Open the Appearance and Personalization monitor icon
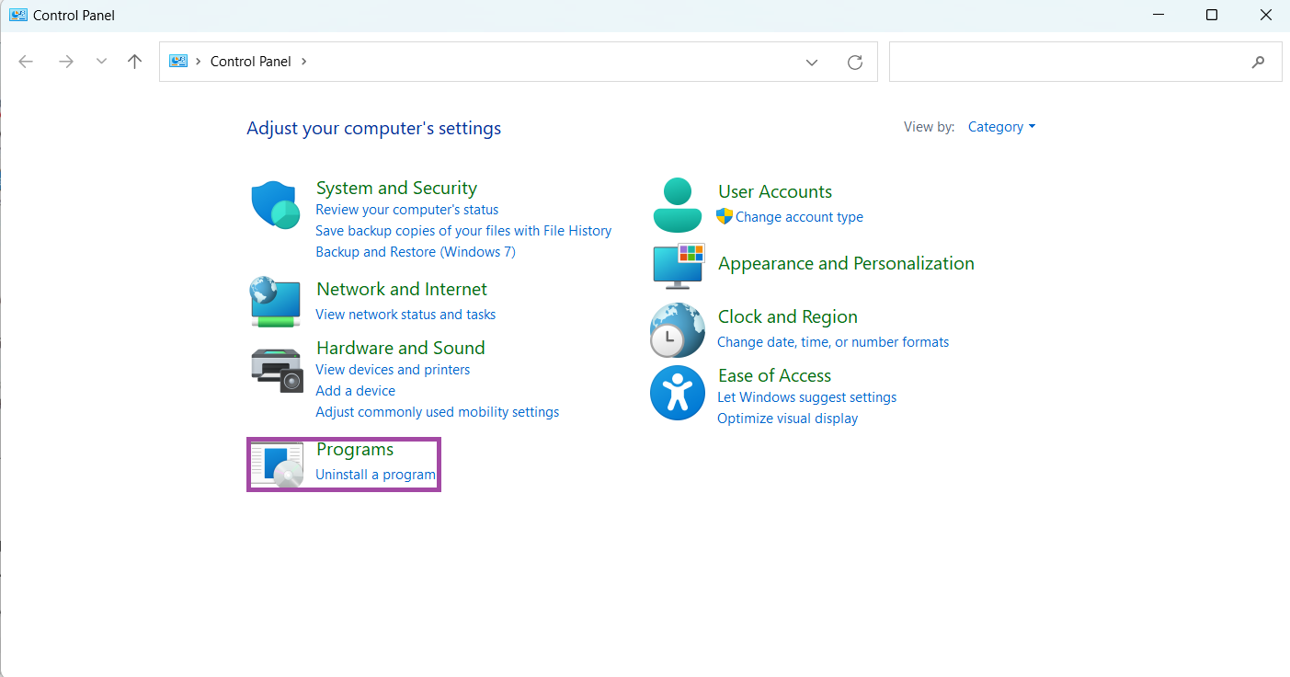Viewport: 1290px width, 677px height. (x=678, y=266)
